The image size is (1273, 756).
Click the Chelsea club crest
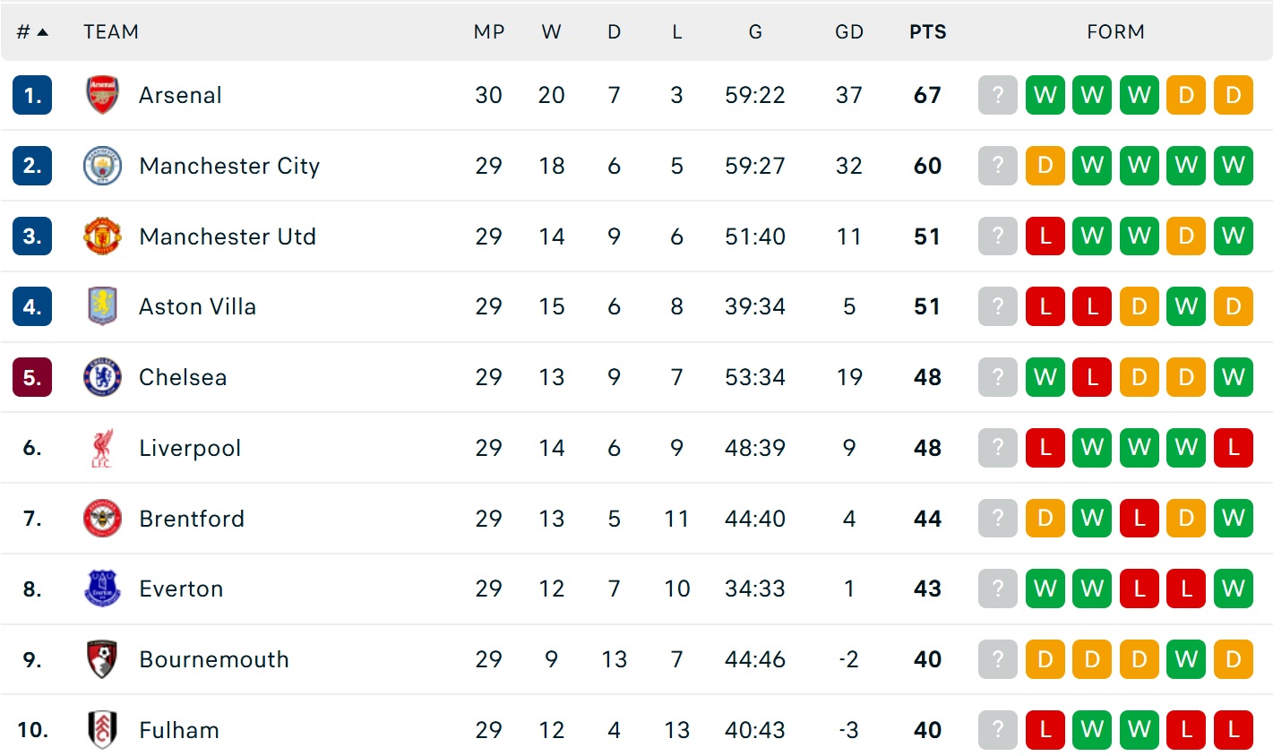pos(102,377)
